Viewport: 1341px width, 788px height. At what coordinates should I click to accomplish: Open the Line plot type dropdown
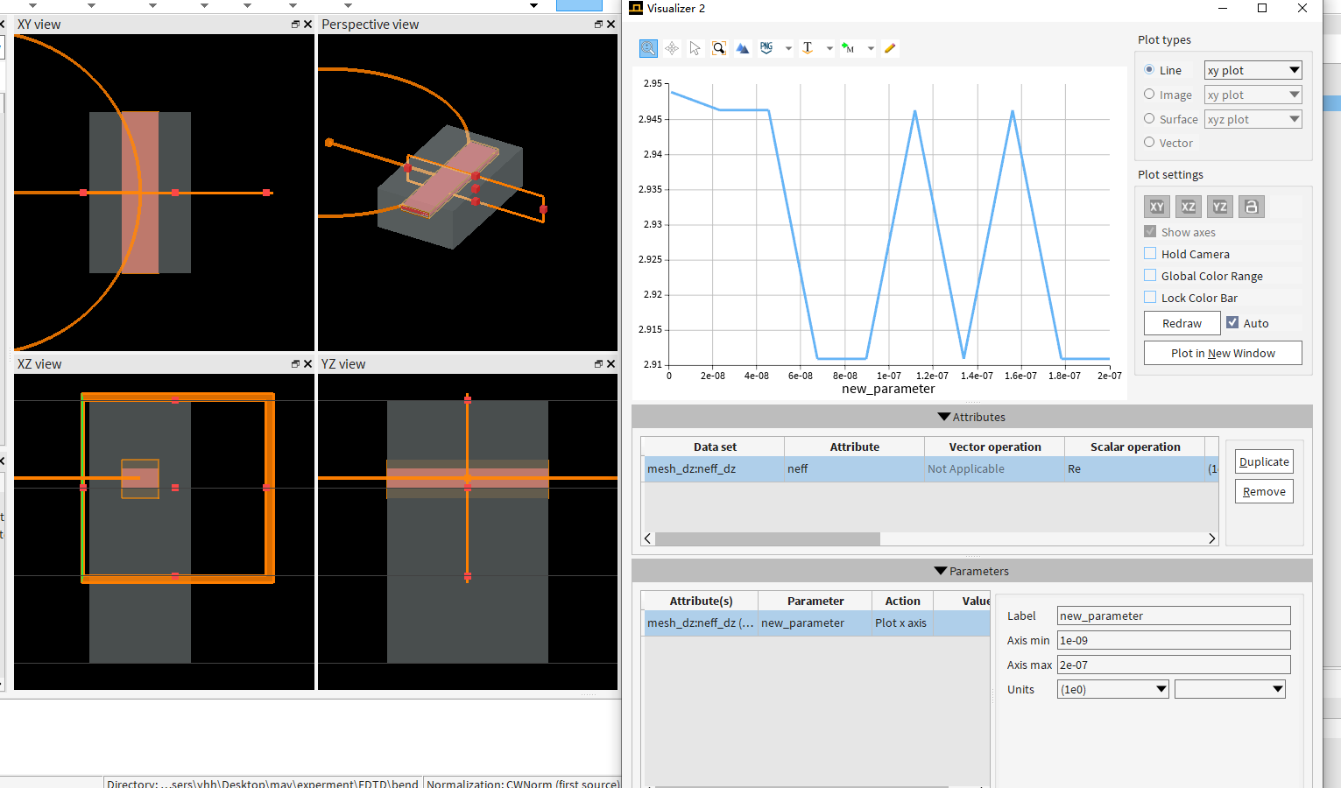coord(1253,70)
